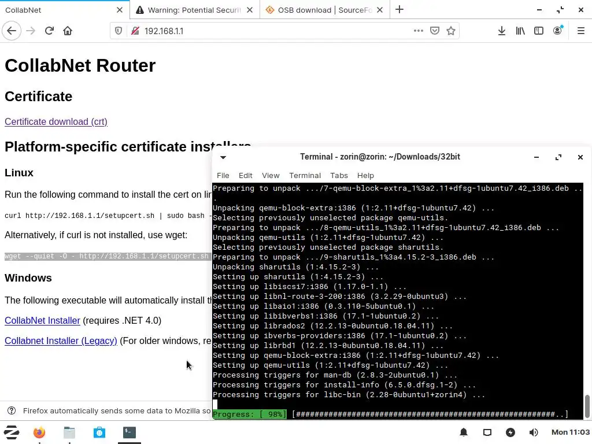
Task: Go back with Firefox back arrow
Action: [12, 31]
